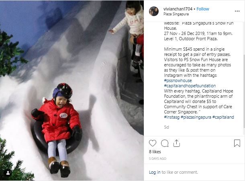The height and width of the screenshot is (181, 245).
Task: Save post with bookmark icon
Action: [x=237, y=143]
